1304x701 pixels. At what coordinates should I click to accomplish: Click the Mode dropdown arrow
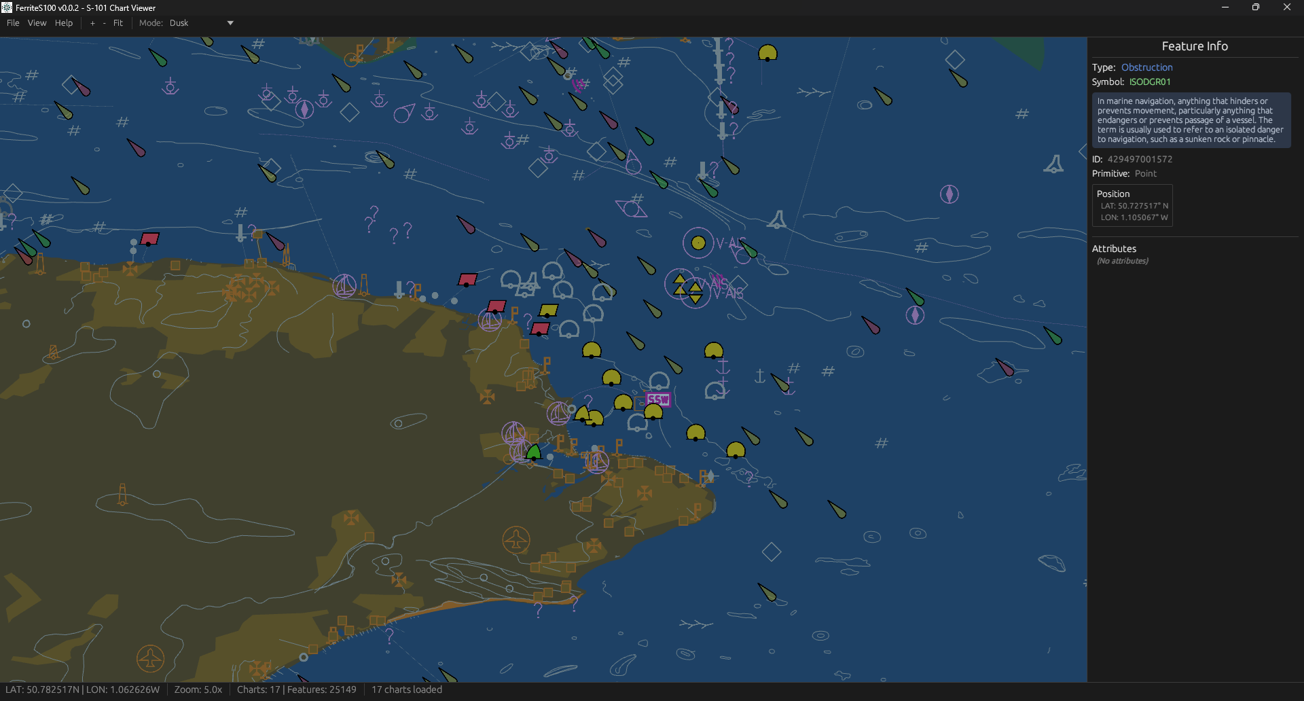click(x=230, y=23)
